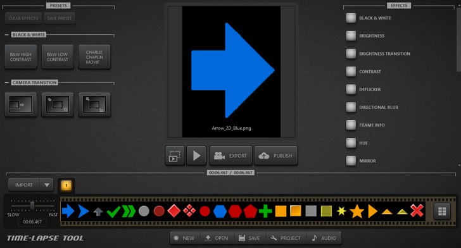Select the green checkmark frame in the timeline

[x=113, y=211]
